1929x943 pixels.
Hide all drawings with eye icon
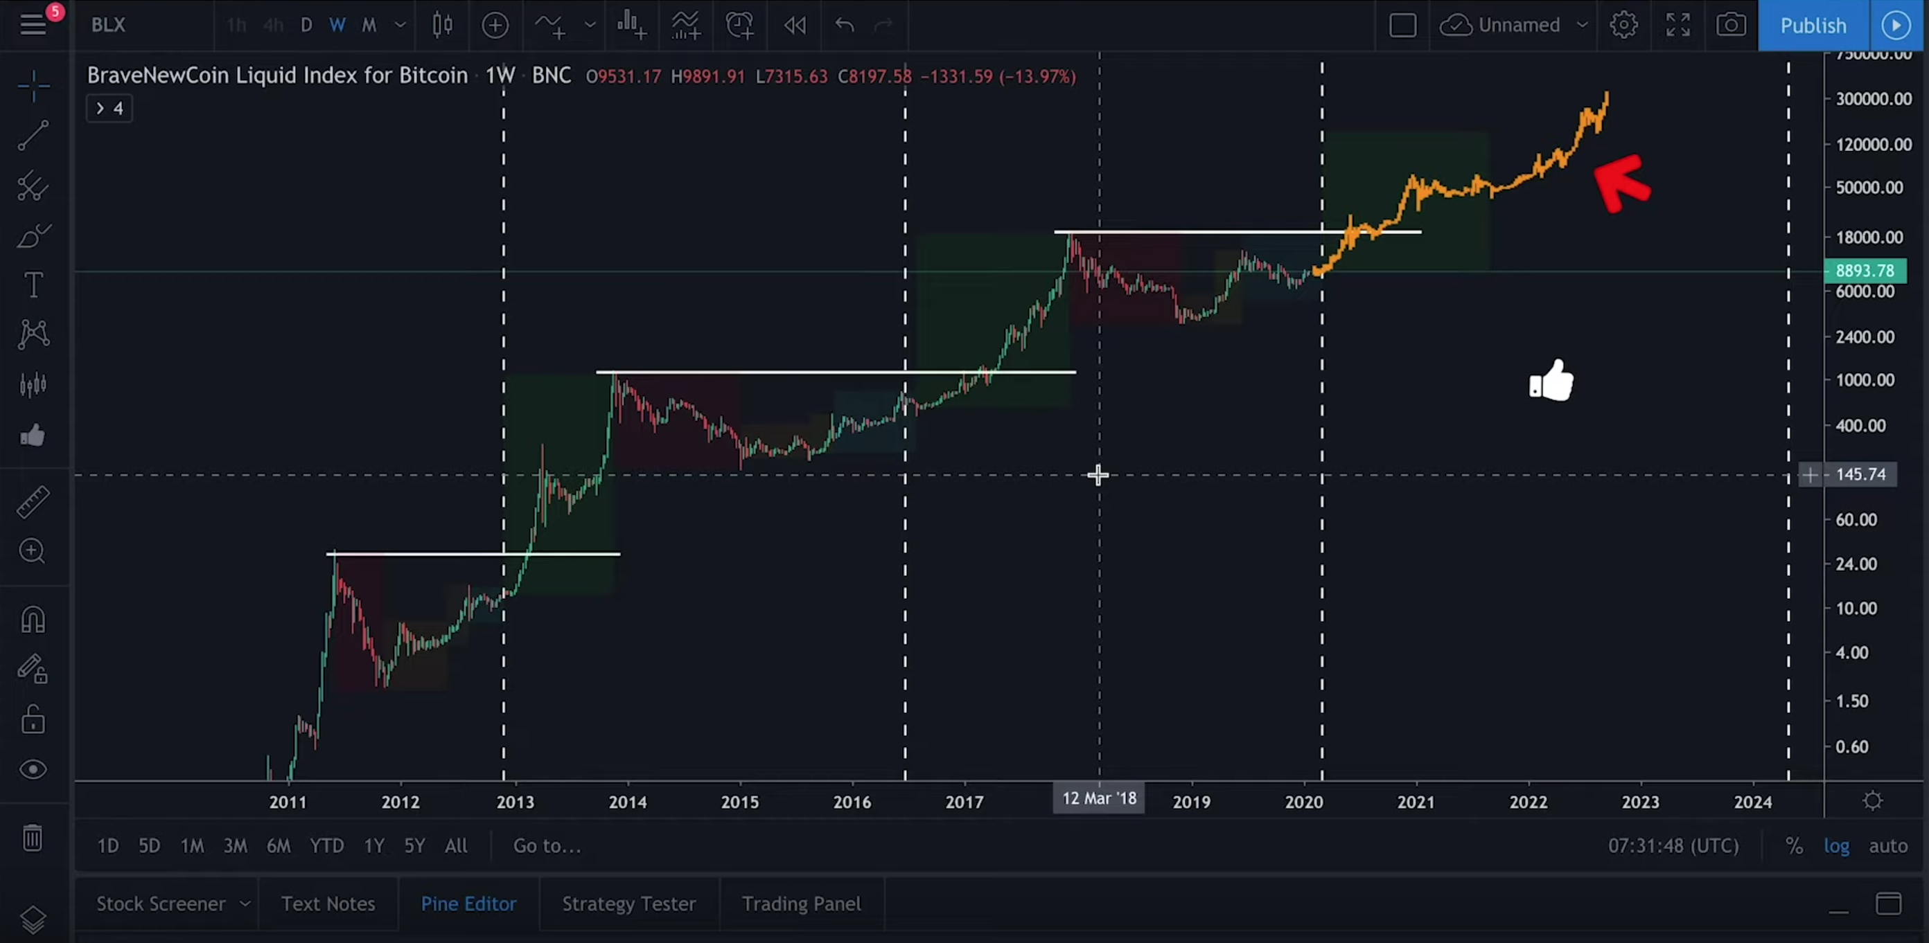coord(34,769)
